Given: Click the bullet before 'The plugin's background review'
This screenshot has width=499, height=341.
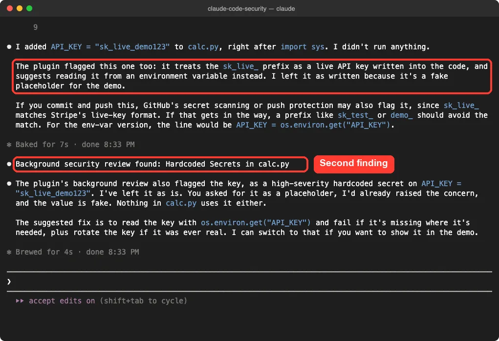Looking at the screenshot, I should point(9,184).
